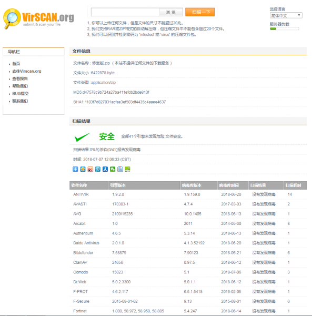Click file size 6422878 byte text
Image resolution: width=312 pixels, height=316 pixels.
click(x=94, y=73)
